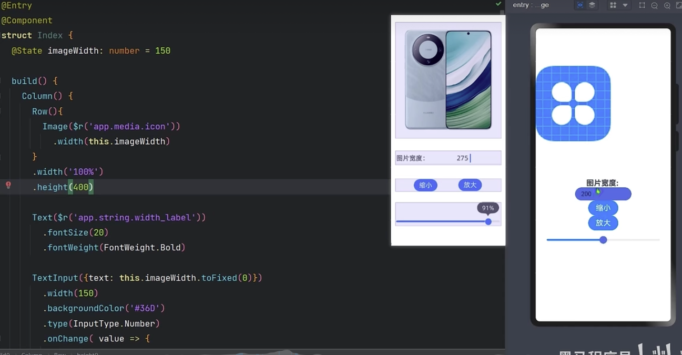Select 'Column' in the code breadcrumb bar
This screenshot has width=682, height=355.
(32, 353)
